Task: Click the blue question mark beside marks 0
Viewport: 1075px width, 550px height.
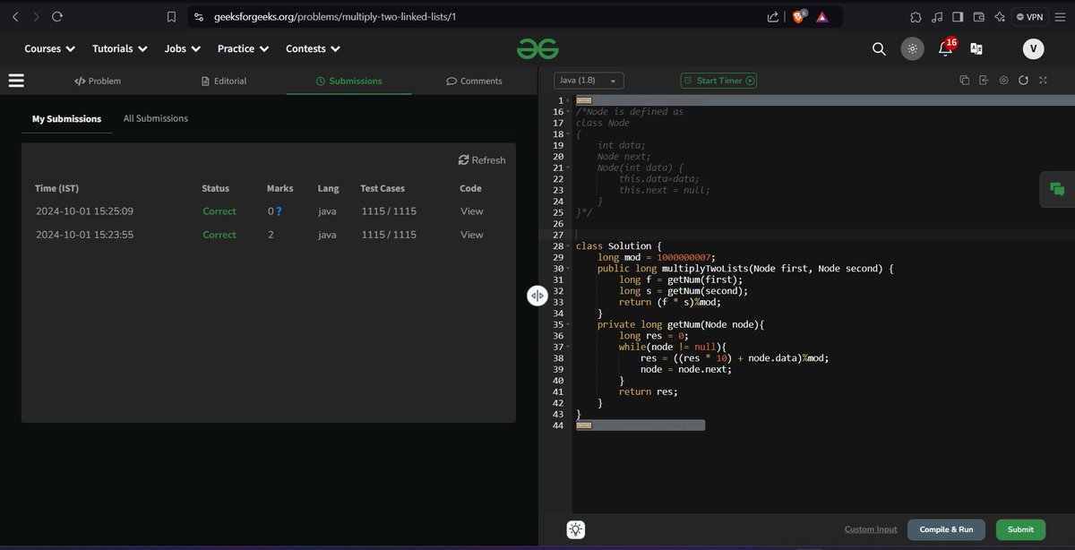Action: pyautogui.click(x=279, y=211)
